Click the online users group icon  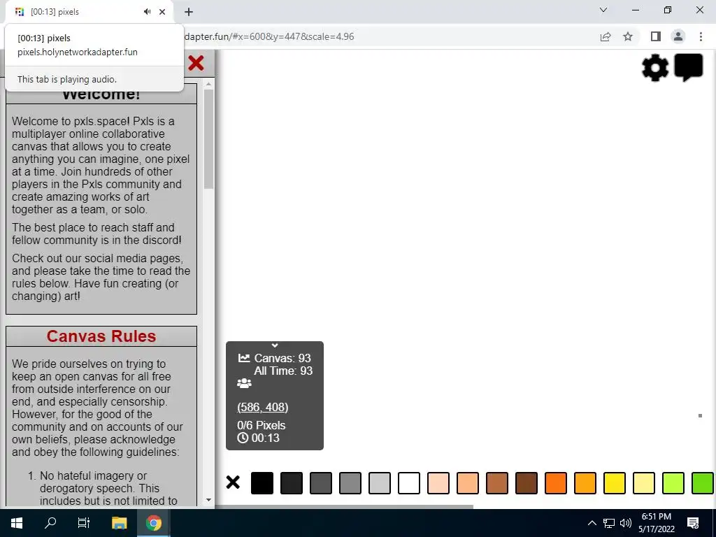244,383
